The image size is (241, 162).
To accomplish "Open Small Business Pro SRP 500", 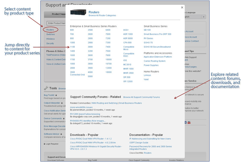I will tap(158, 34).
